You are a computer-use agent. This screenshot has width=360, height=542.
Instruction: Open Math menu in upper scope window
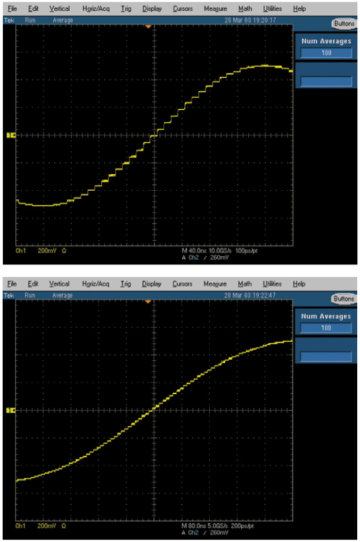pos(245,8)
